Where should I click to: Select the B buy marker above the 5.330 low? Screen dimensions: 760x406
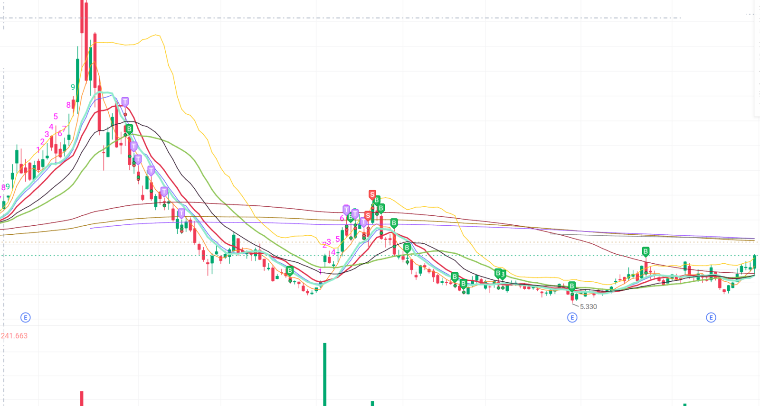click(572, 286)
